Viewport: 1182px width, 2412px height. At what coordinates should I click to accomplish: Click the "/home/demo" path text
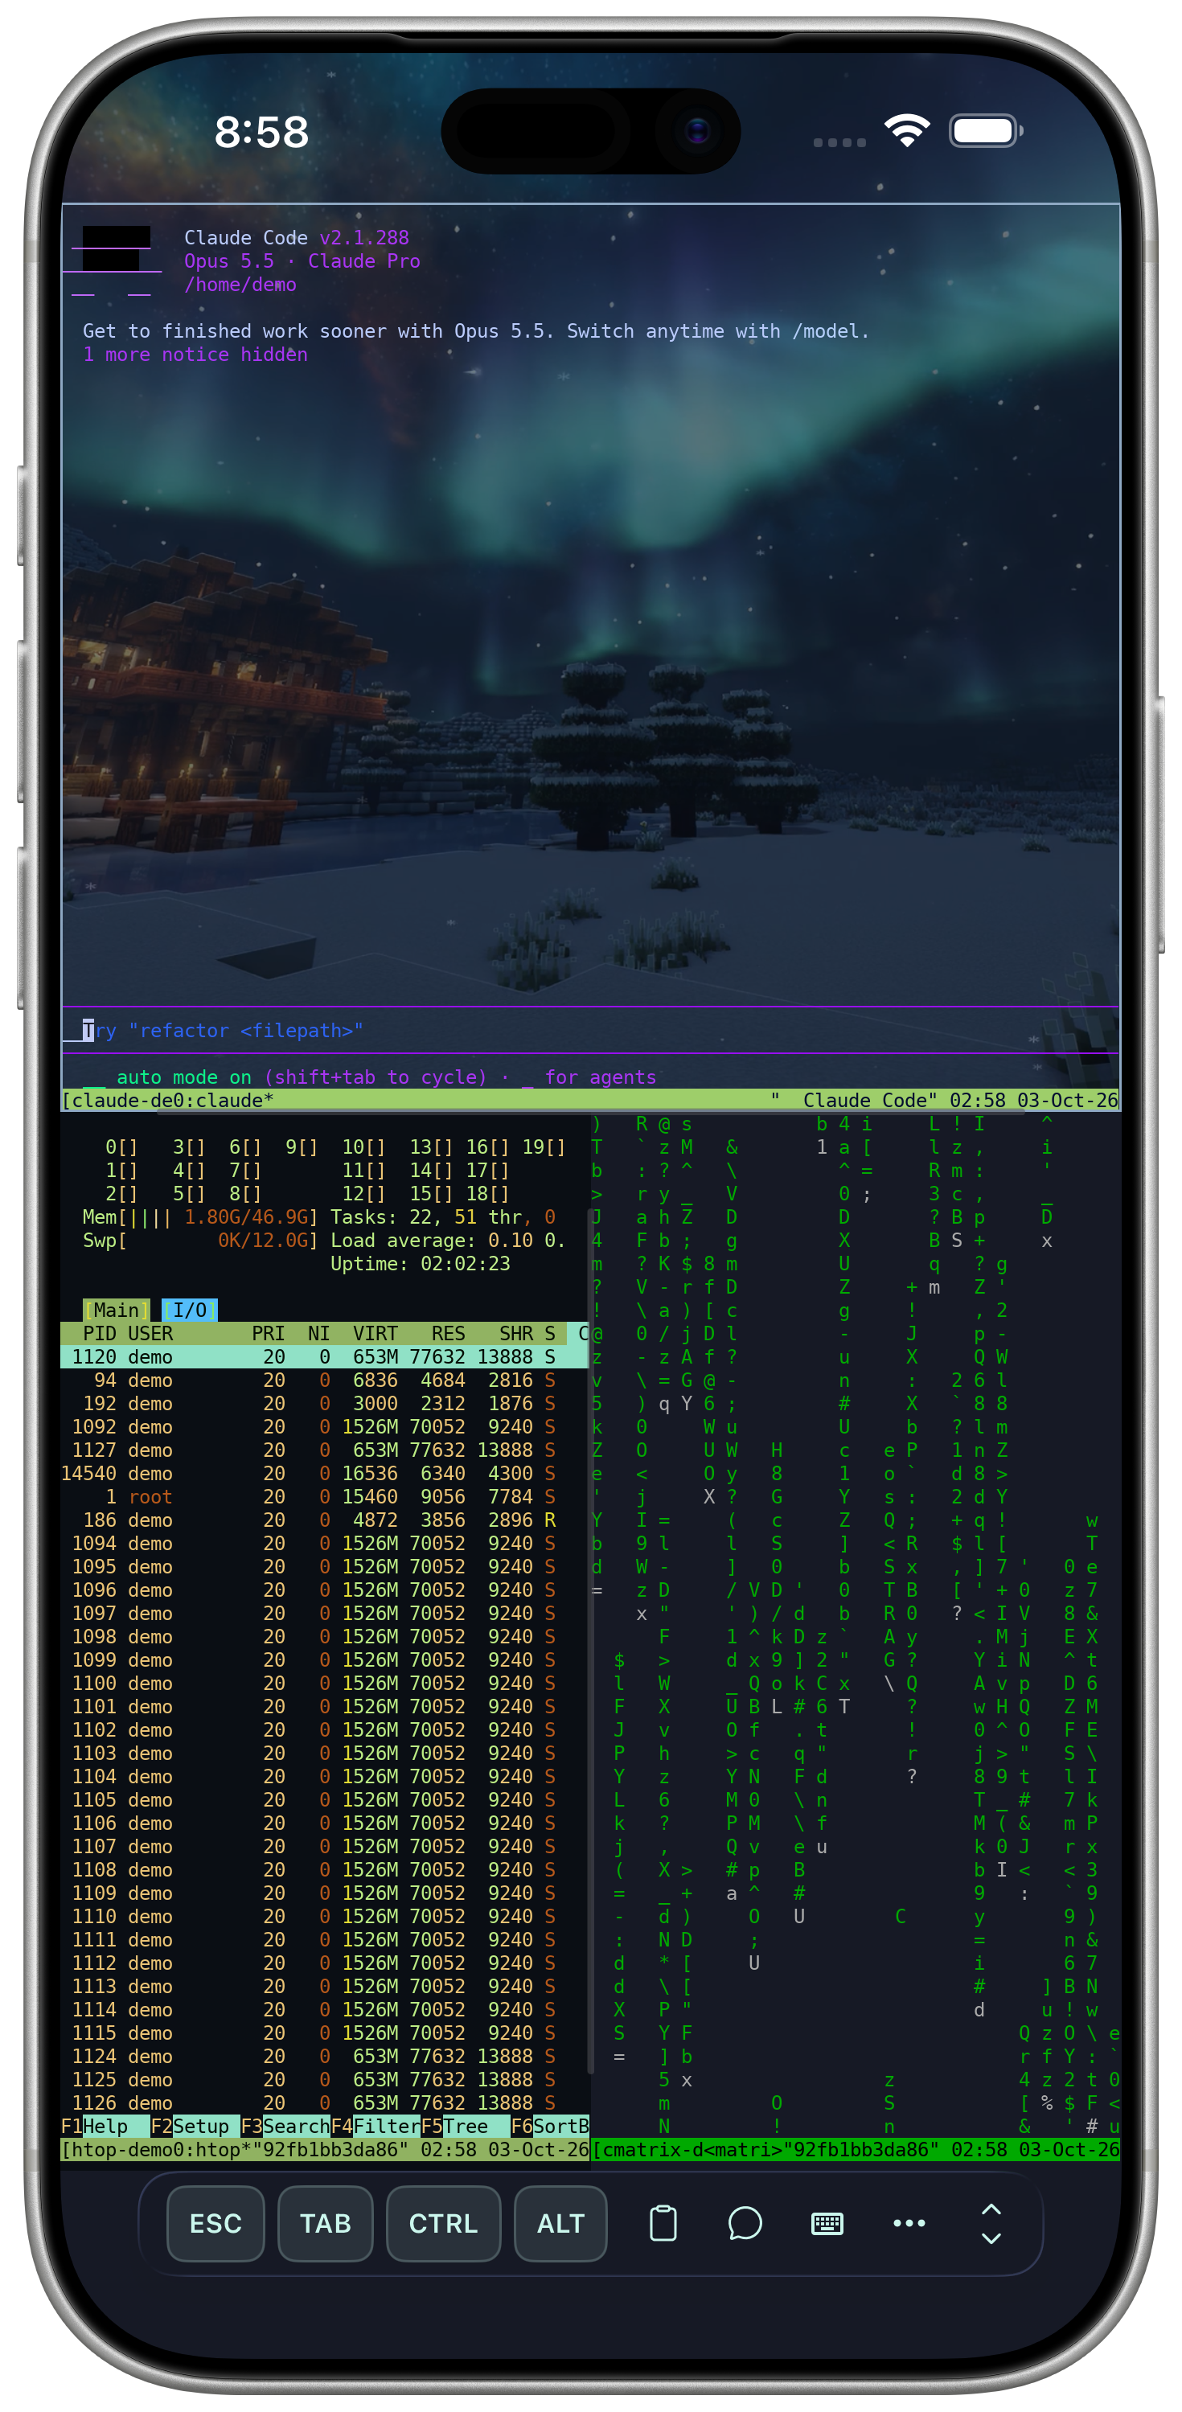pyautogui.click(x=240, y=285)
